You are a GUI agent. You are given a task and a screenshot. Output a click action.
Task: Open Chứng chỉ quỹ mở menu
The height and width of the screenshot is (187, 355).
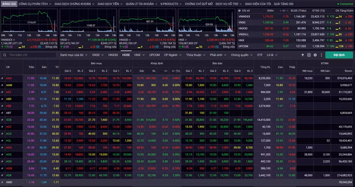point(199,4)
